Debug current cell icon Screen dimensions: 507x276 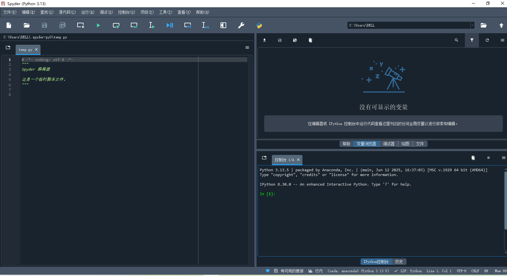click(188, 25)
